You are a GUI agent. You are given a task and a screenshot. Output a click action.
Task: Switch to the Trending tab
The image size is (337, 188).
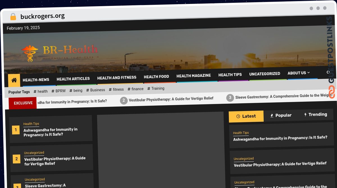pyautogui.click(x=316, y=114)
